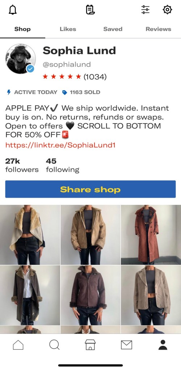Open the settings gear icon
Viewport: 181px width, 370px height.
[x=167, y=10]
